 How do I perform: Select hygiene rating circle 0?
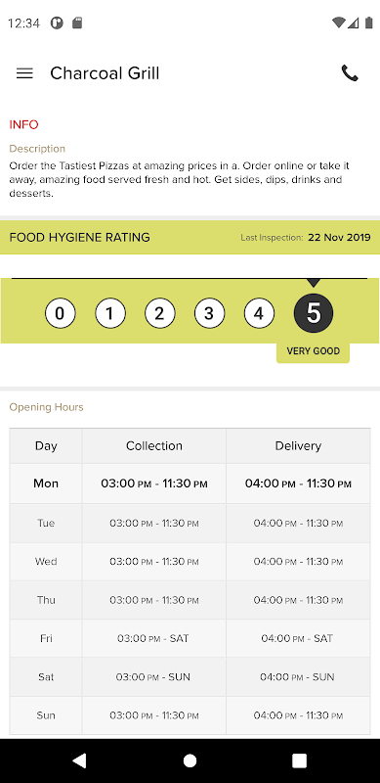coord(60,313)
